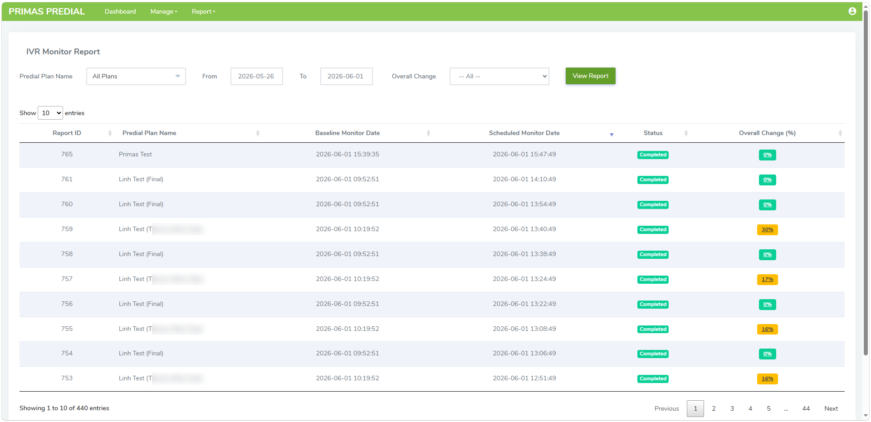
Task: Open 0% change for report 761
Action: pyautogui.click(x=767, y=180)
